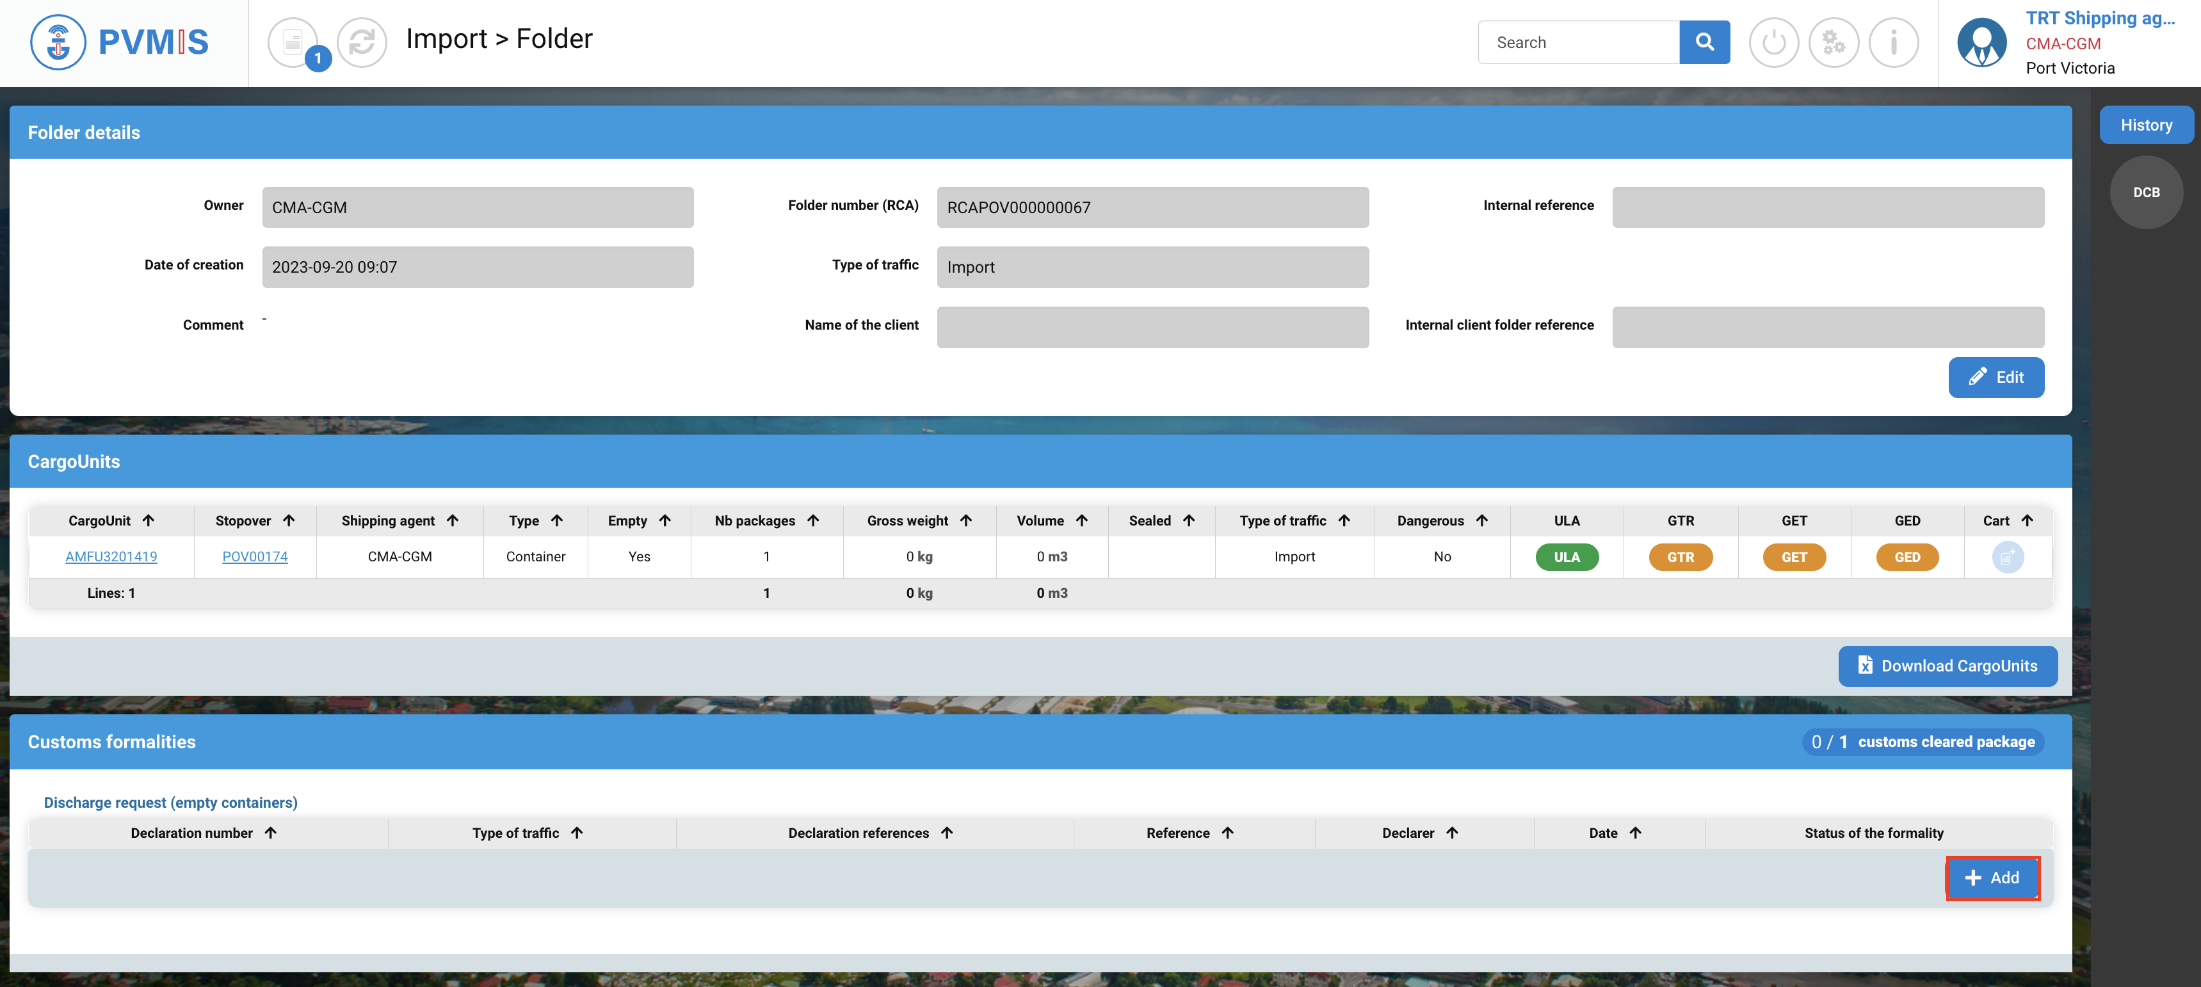The height and width of the screenshot is (987, 2201).
Task: Sort CargoUnits by Gross weight column
Action: tap(965, 520)
